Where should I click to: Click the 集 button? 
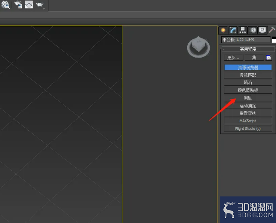click(254, 58)
